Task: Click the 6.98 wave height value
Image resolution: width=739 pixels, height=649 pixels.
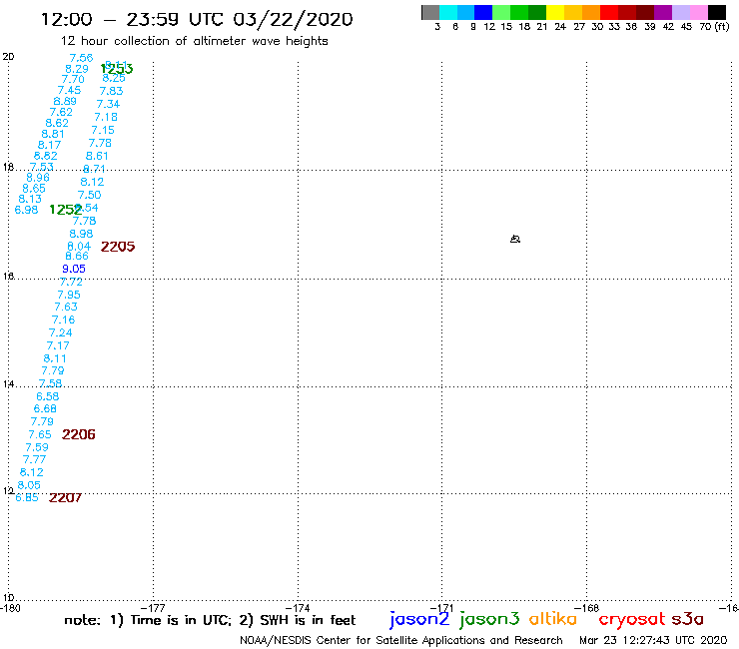Action: point(26,210)
